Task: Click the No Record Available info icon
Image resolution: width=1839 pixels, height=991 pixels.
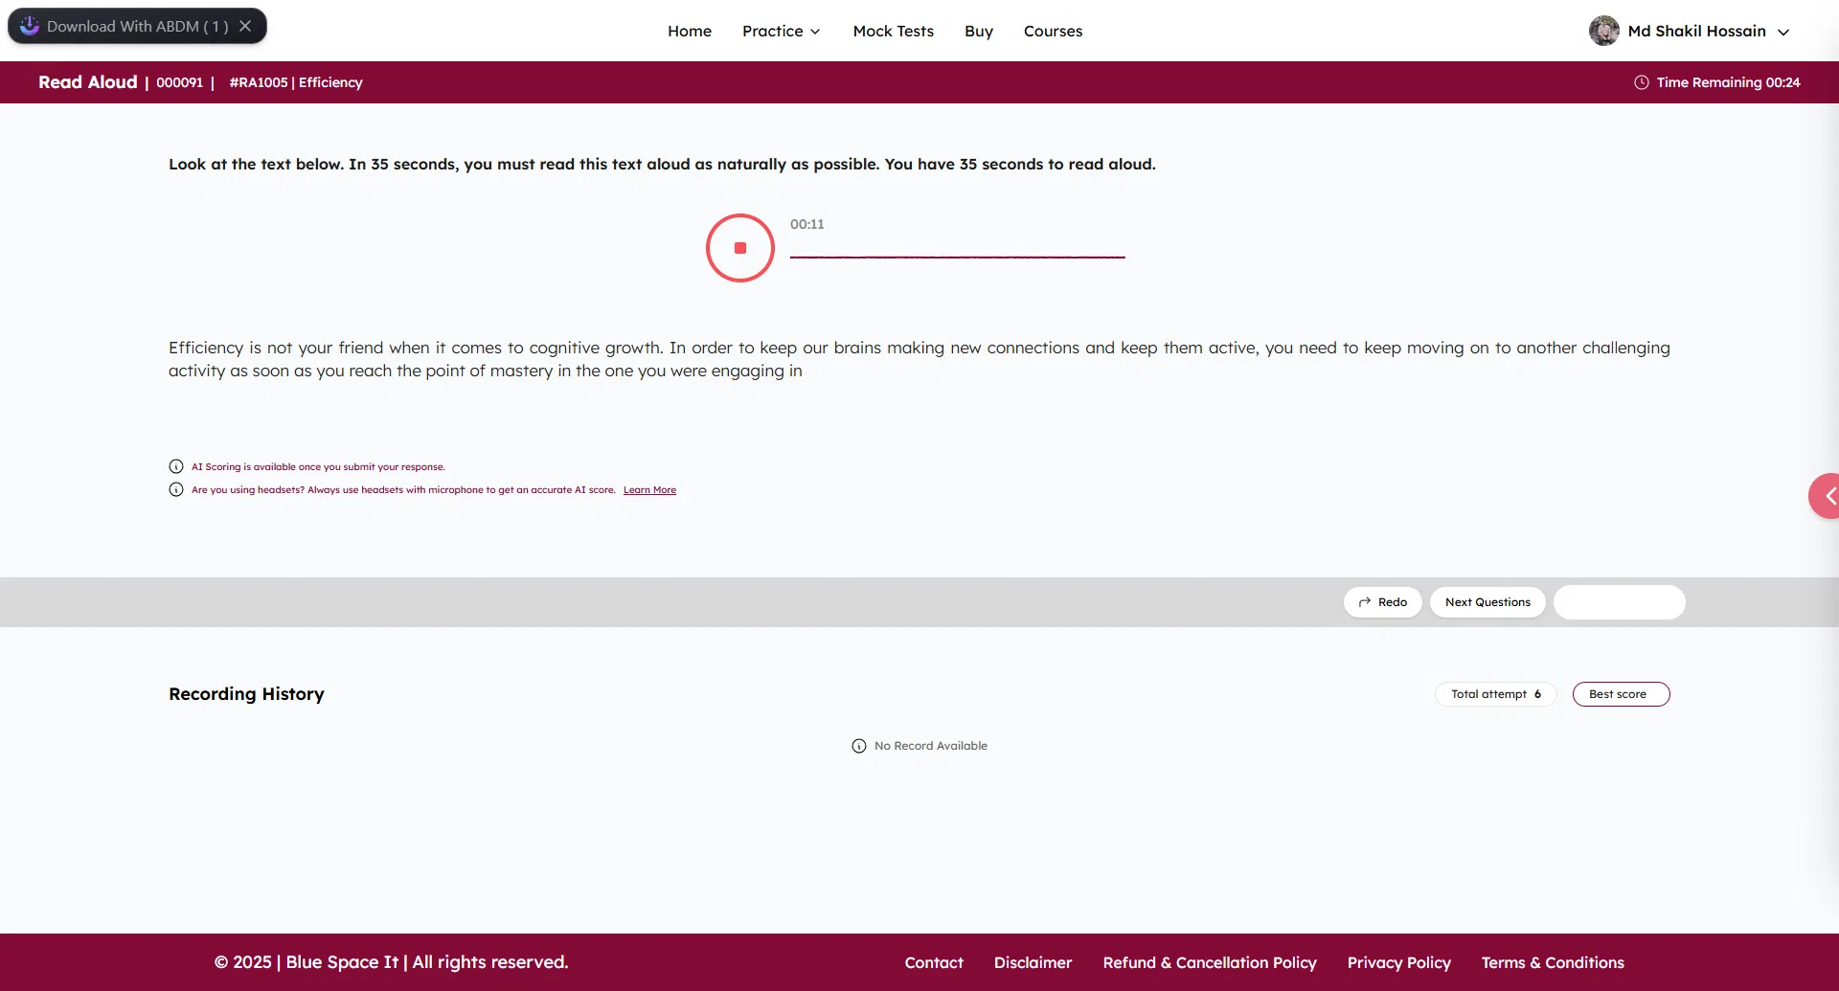Action: pos(859,746)
